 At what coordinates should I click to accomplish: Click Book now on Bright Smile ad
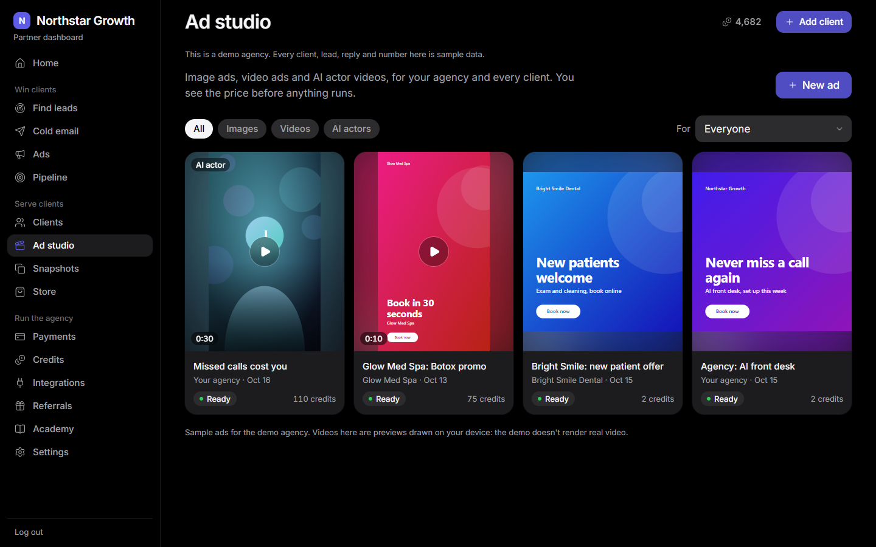pyautogui.click(x=558, y=311)
